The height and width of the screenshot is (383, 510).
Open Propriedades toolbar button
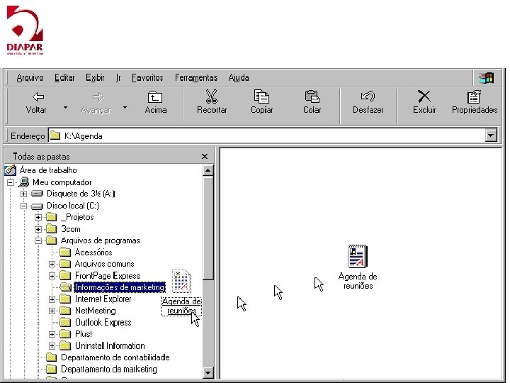[x=474, y=102]
